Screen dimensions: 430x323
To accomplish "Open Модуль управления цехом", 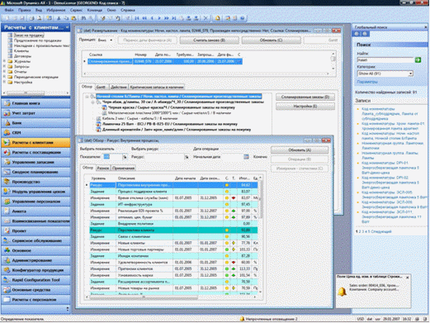I will click(x=35, y=192).
